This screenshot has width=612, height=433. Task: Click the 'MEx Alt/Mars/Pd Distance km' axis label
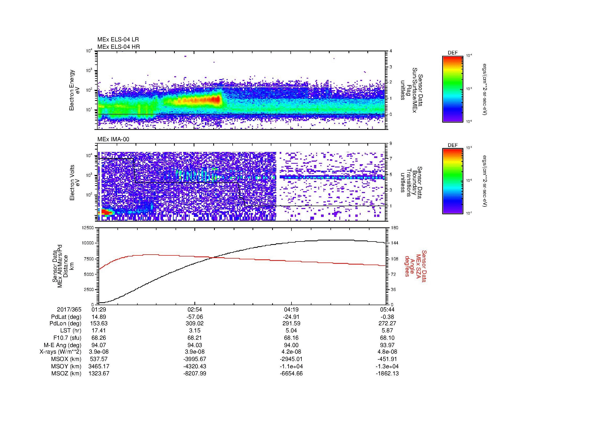(x=63, y=266)
